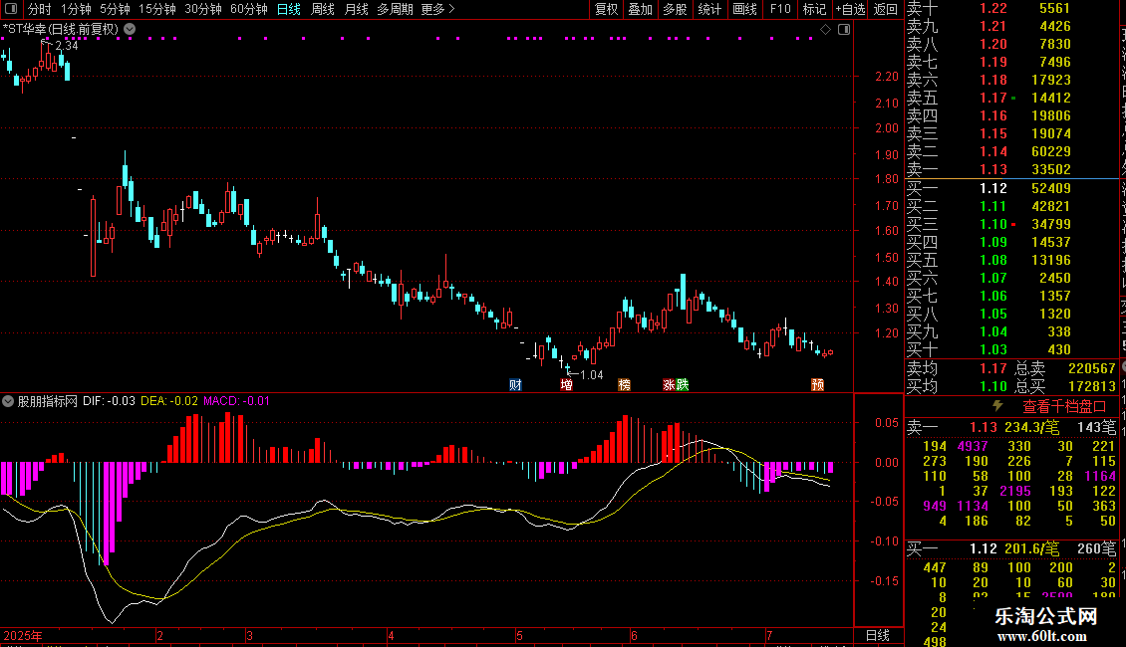
Task: Switch to 分时 intraday view
Action: point(40,9)
